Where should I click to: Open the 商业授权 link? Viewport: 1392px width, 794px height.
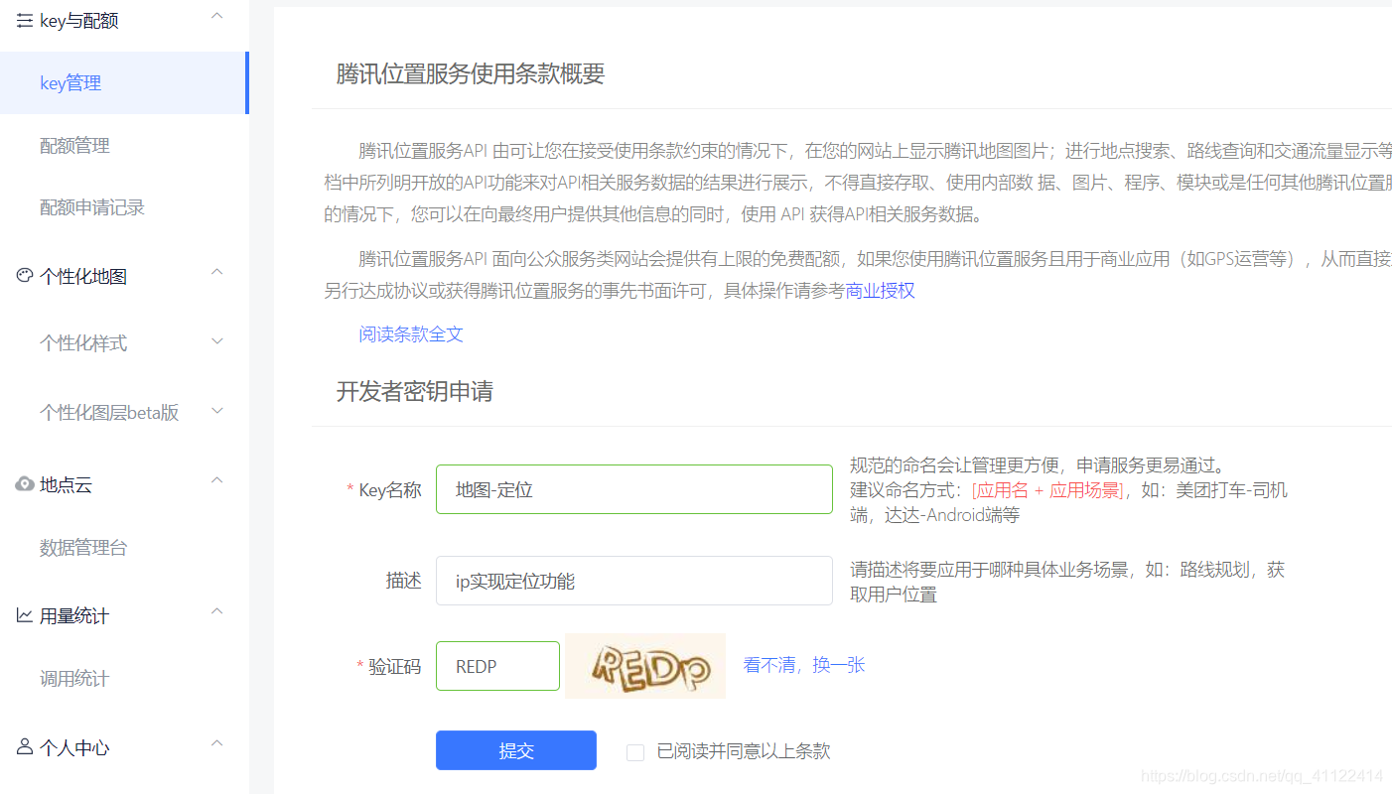coord(880,291)
